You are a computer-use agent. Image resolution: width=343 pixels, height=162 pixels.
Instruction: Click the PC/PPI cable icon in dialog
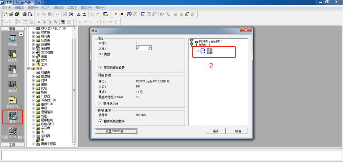(x=194, y=42)
